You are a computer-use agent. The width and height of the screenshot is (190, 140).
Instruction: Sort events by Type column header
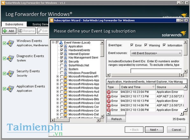(113, 87)
